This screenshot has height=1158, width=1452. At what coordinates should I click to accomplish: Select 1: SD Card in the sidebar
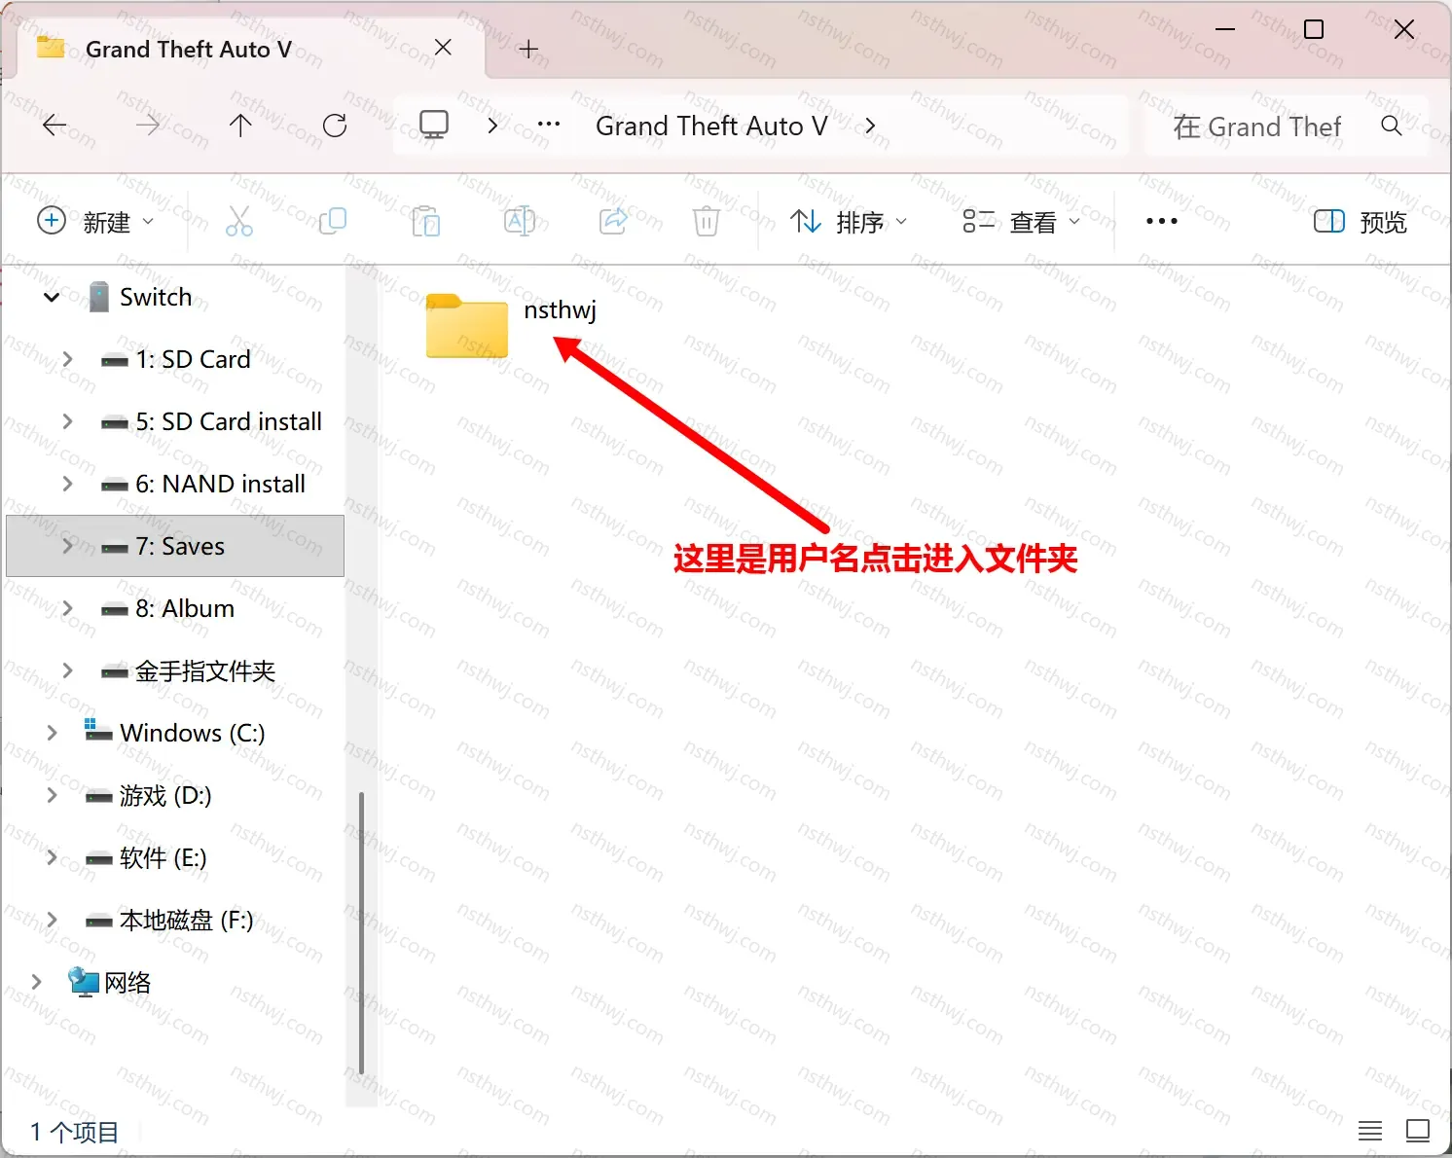point(193,359)
